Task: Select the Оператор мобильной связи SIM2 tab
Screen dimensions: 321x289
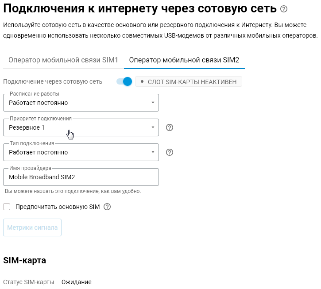Action: 184,60
